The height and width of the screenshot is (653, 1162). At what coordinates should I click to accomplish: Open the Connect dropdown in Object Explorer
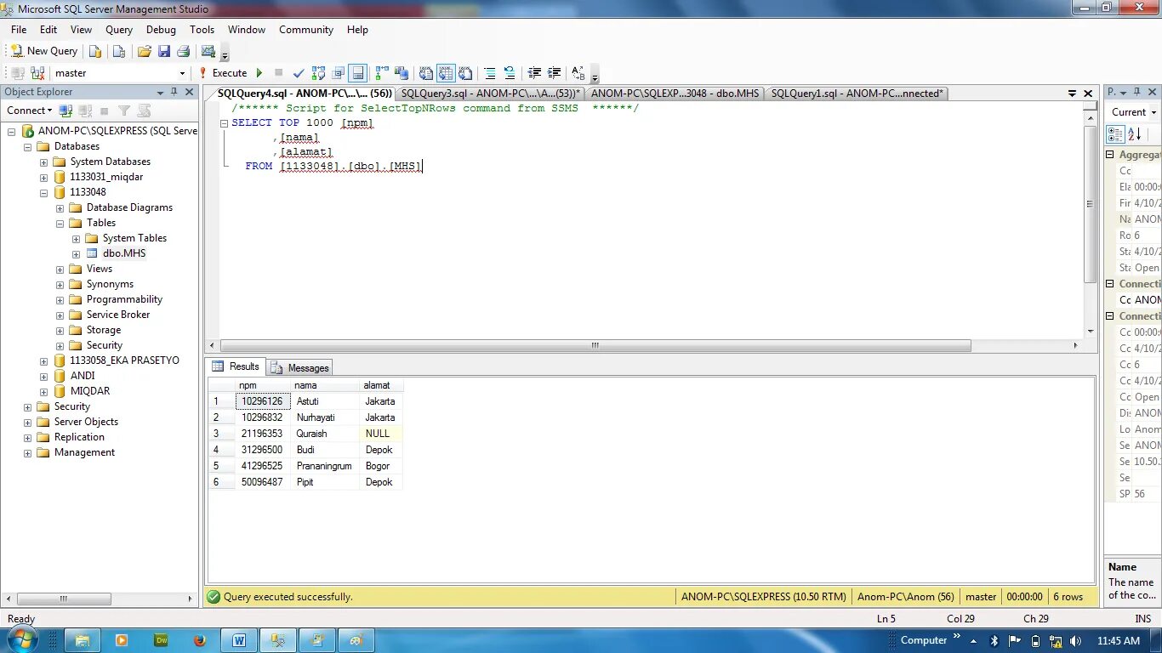30,111
